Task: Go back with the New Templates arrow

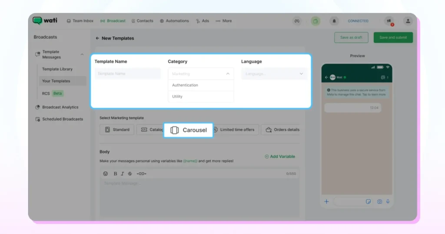Action: pyautogui.click(x=97, y=38)
